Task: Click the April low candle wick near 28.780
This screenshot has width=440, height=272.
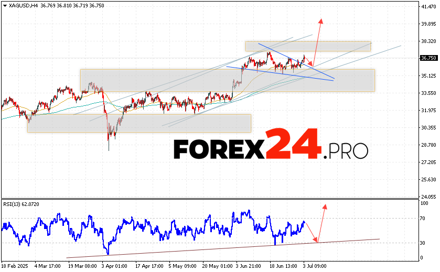Action: [109, 147]
